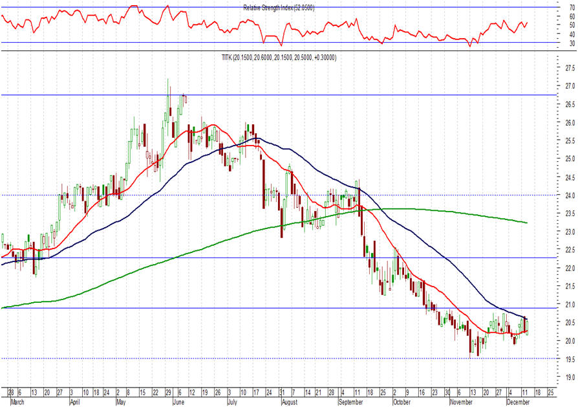Click the price axis label 20.0

(x=570, y=340)
